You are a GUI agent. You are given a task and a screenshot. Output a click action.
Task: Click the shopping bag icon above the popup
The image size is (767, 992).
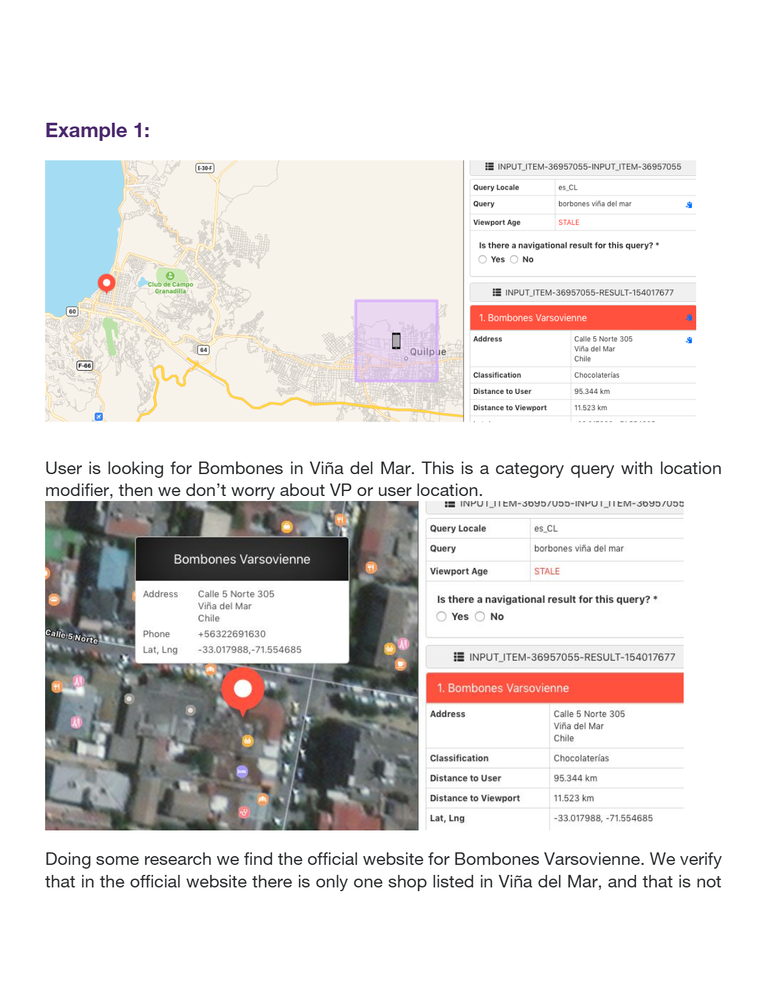[287, 527]
